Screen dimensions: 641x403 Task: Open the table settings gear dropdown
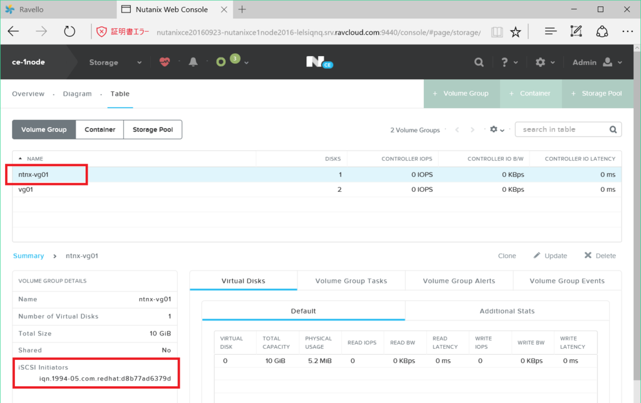(x=496, y=129)
